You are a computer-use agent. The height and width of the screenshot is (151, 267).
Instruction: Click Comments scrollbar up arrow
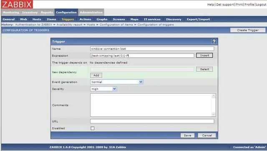[213, 97]
